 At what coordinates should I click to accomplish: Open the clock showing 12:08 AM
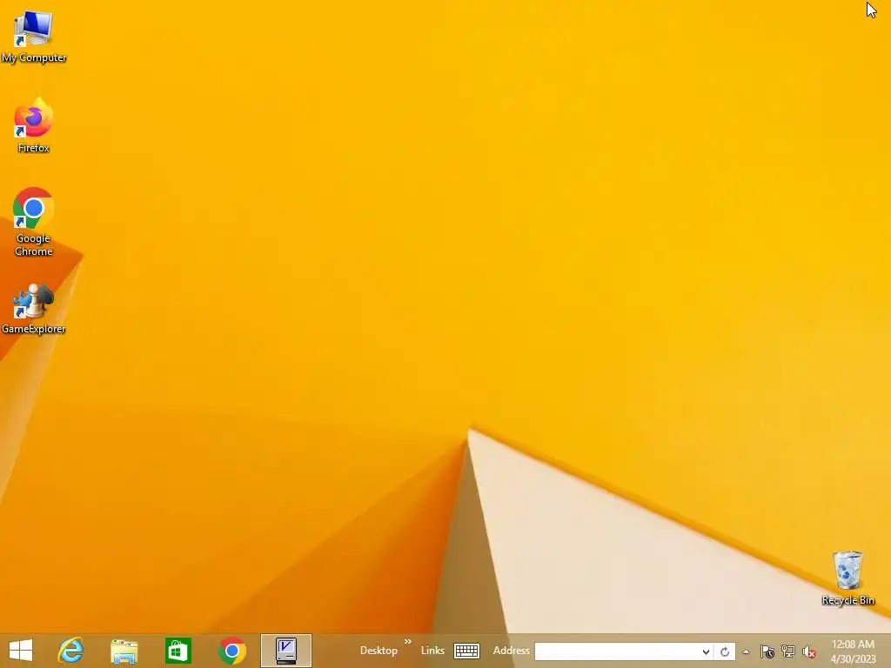(x=853, y=651)
